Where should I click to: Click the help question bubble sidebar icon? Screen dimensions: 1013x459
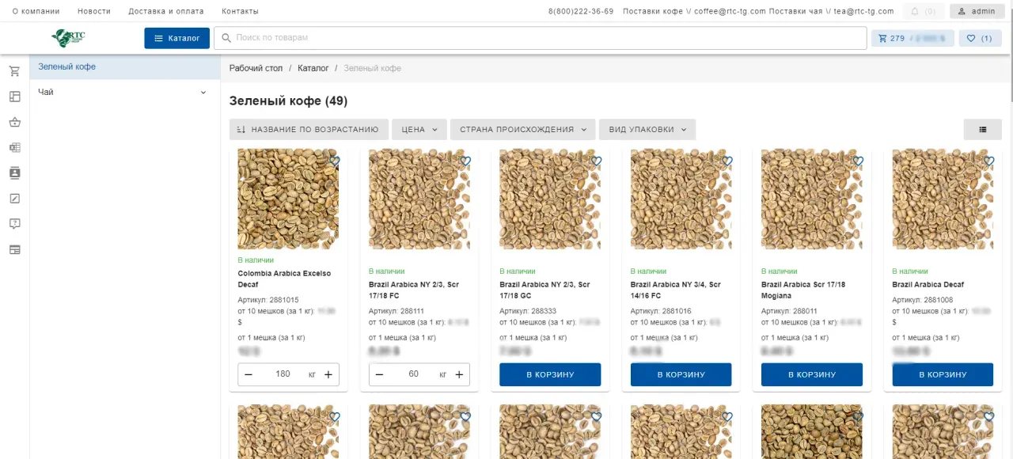(x=14, y=224)
